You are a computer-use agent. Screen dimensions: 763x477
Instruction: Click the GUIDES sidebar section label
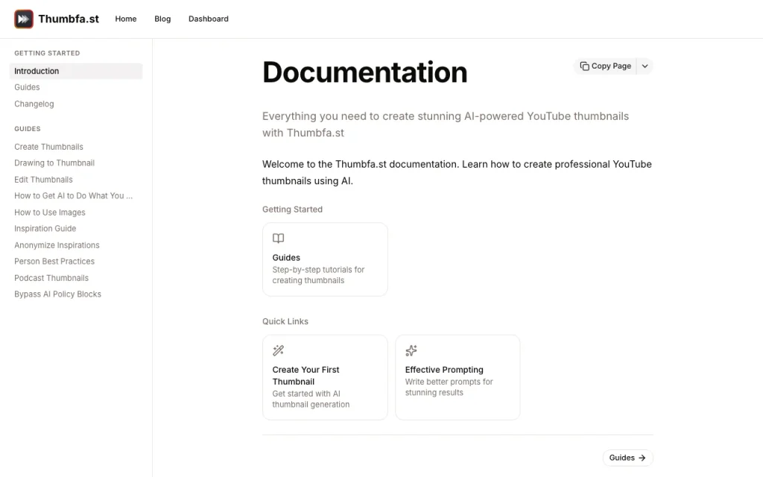point(28,129)
